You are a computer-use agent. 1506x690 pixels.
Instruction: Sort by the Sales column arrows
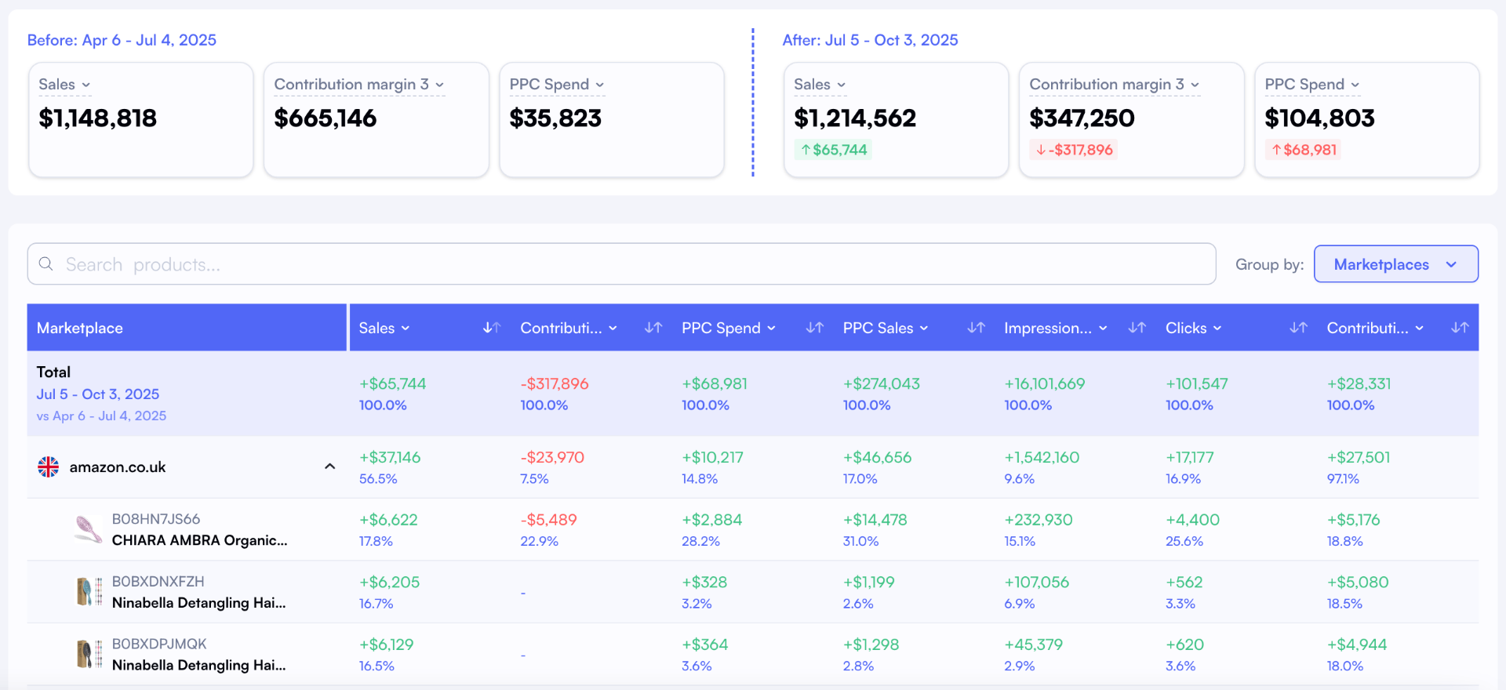492,328
